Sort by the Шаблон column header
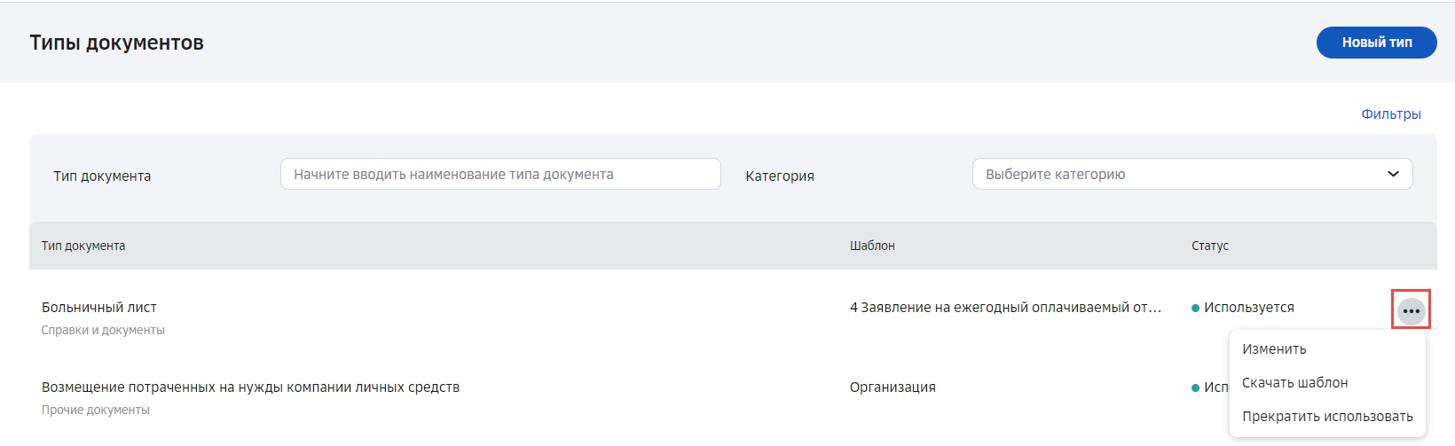The height and width of the screenshot is (446, 1455). pos(872,246)
